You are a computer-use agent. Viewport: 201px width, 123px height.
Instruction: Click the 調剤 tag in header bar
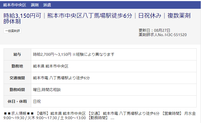point(35,5)
